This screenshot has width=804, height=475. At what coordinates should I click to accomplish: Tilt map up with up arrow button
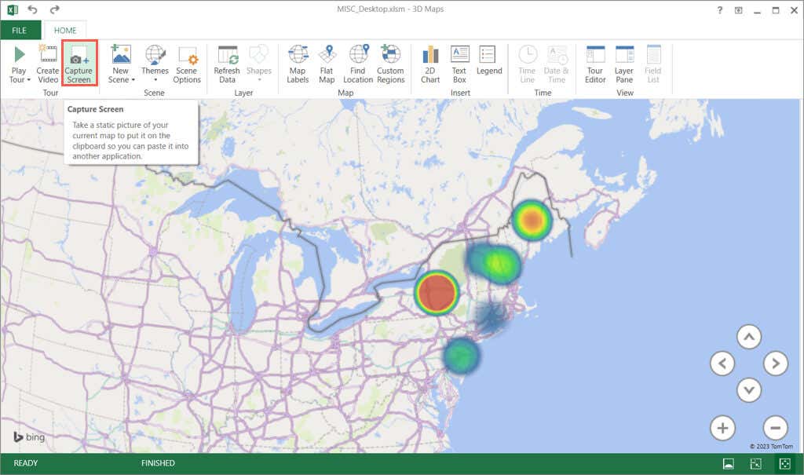(749, 337)
